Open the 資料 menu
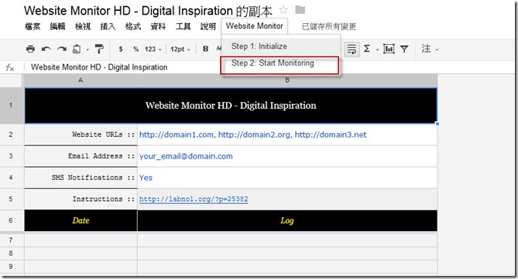 coord(158,26)
